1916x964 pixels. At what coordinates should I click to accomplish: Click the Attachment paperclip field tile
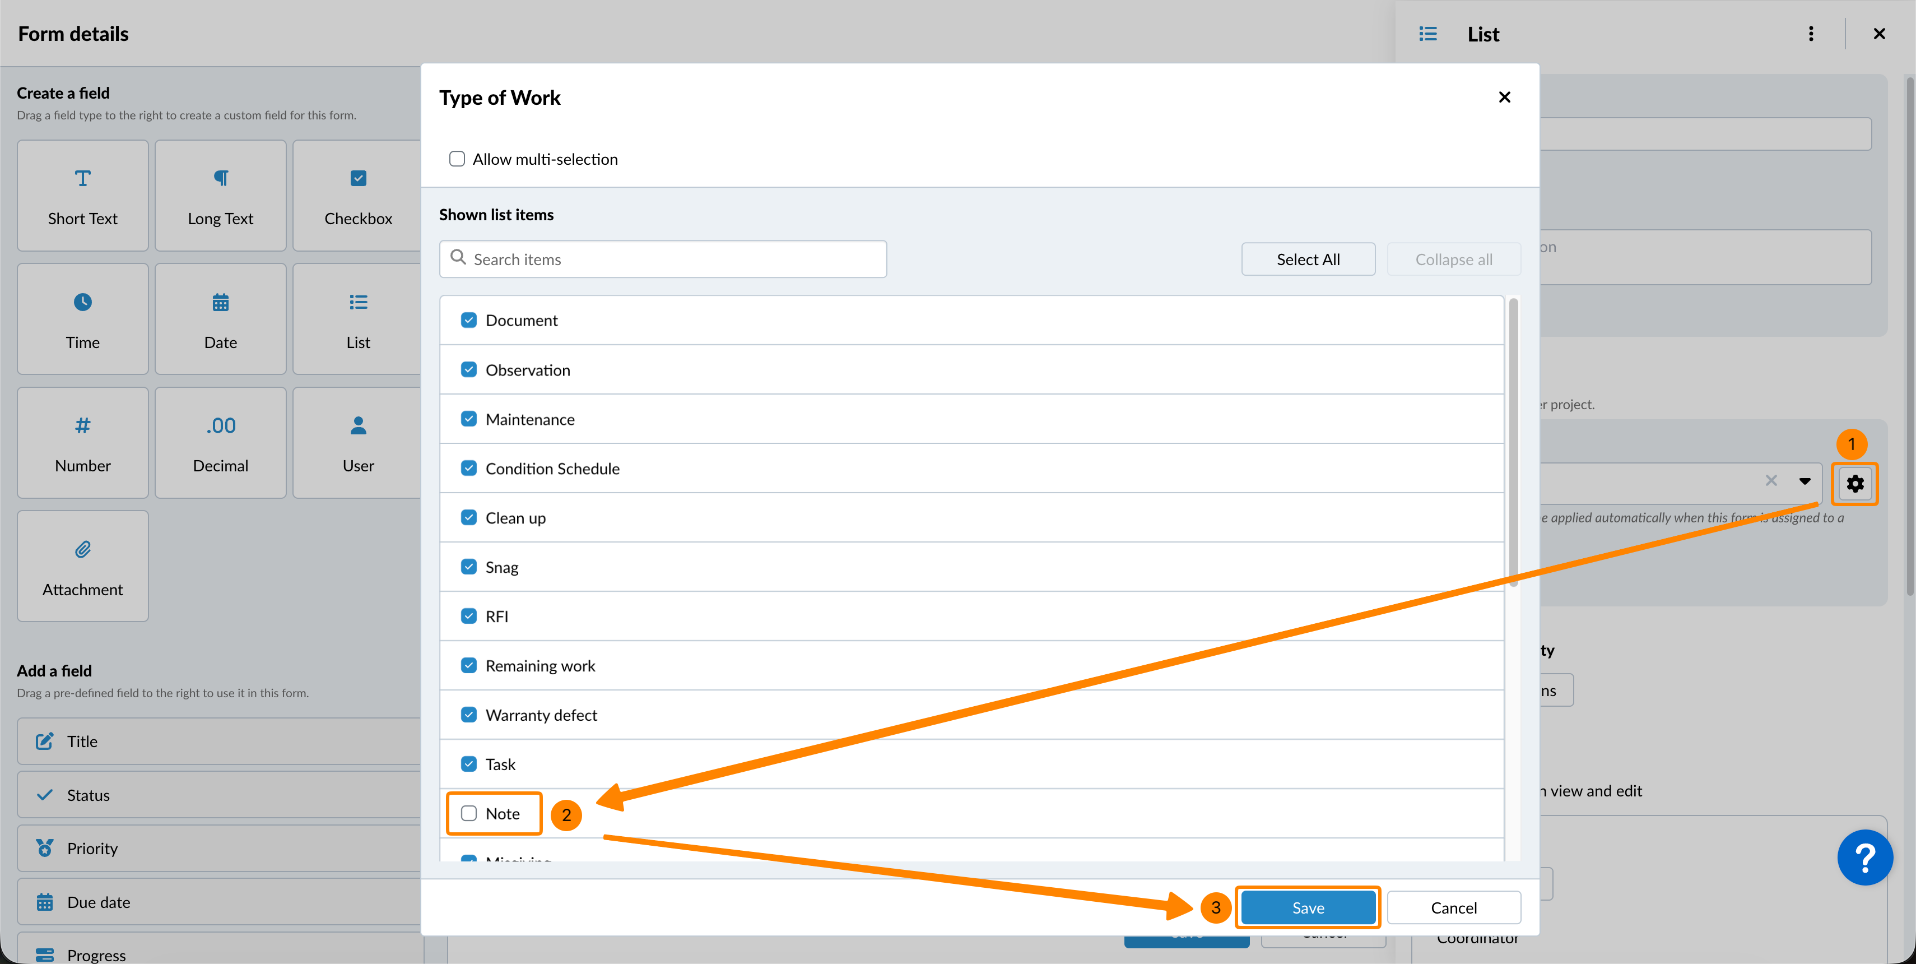pos(82,566)
